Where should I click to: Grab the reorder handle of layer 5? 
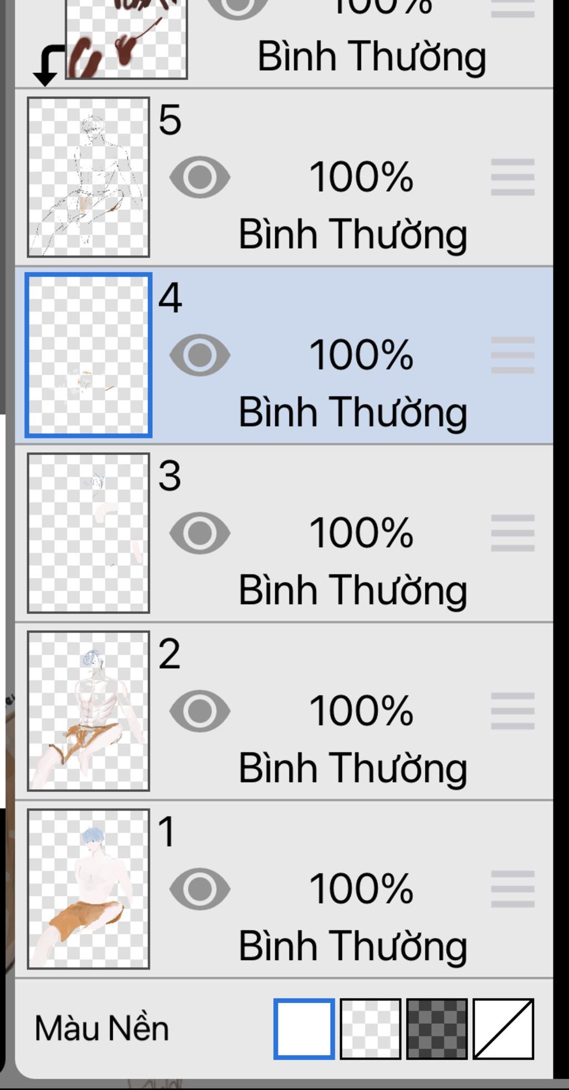(512, 177)
